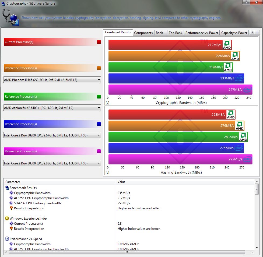The height and width of the screenshot is (257, 263).
Task: Click the [y] axis option of Cryptographic Bandwidth chart
Action: point(107,103)
